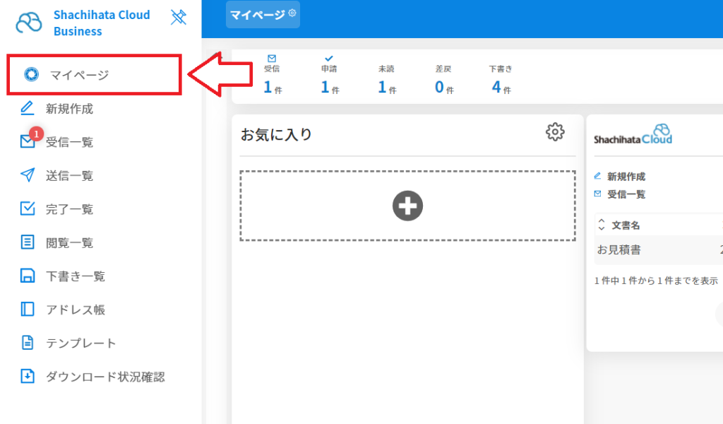Click the 新規作成 pencil icon in the sidebar
The height and width of the screenshot is (424, 723).
coord(28,108)
